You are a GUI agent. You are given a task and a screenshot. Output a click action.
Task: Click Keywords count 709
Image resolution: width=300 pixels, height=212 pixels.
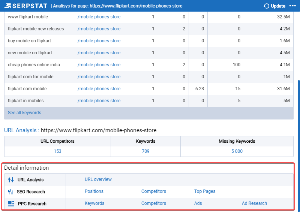point(145,151)
